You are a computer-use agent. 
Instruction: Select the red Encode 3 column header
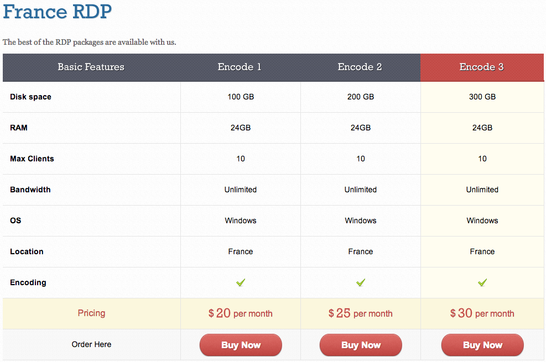[482, 67]
